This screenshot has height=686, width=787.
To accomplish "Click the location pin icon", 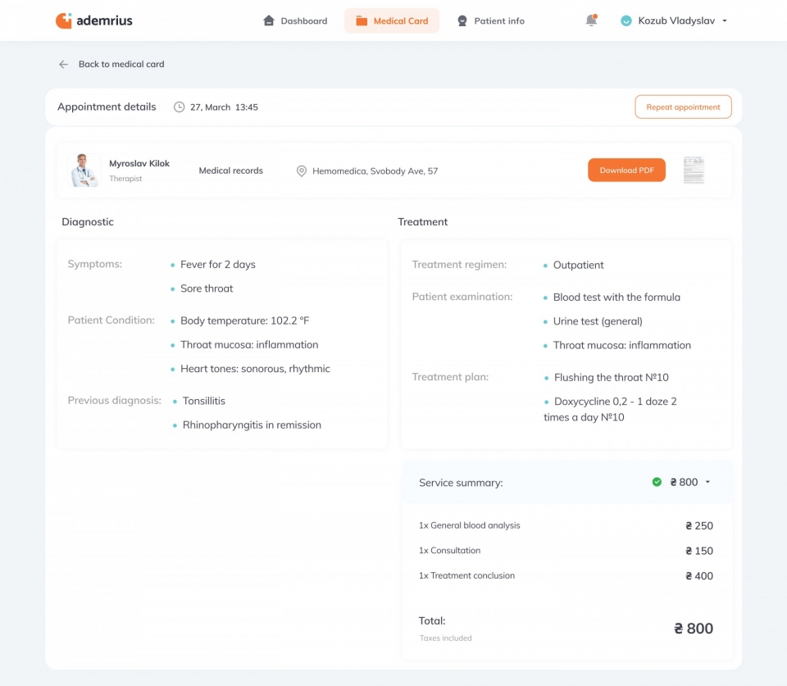I will pyautogui.click(x=302, y=171).
